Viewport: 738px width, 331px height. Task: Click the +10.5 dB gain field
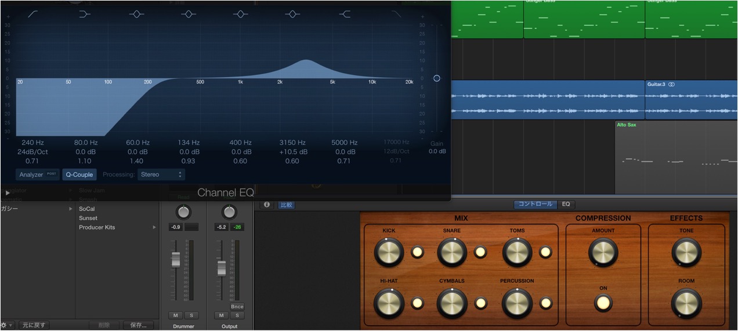(x=292, y=152)
